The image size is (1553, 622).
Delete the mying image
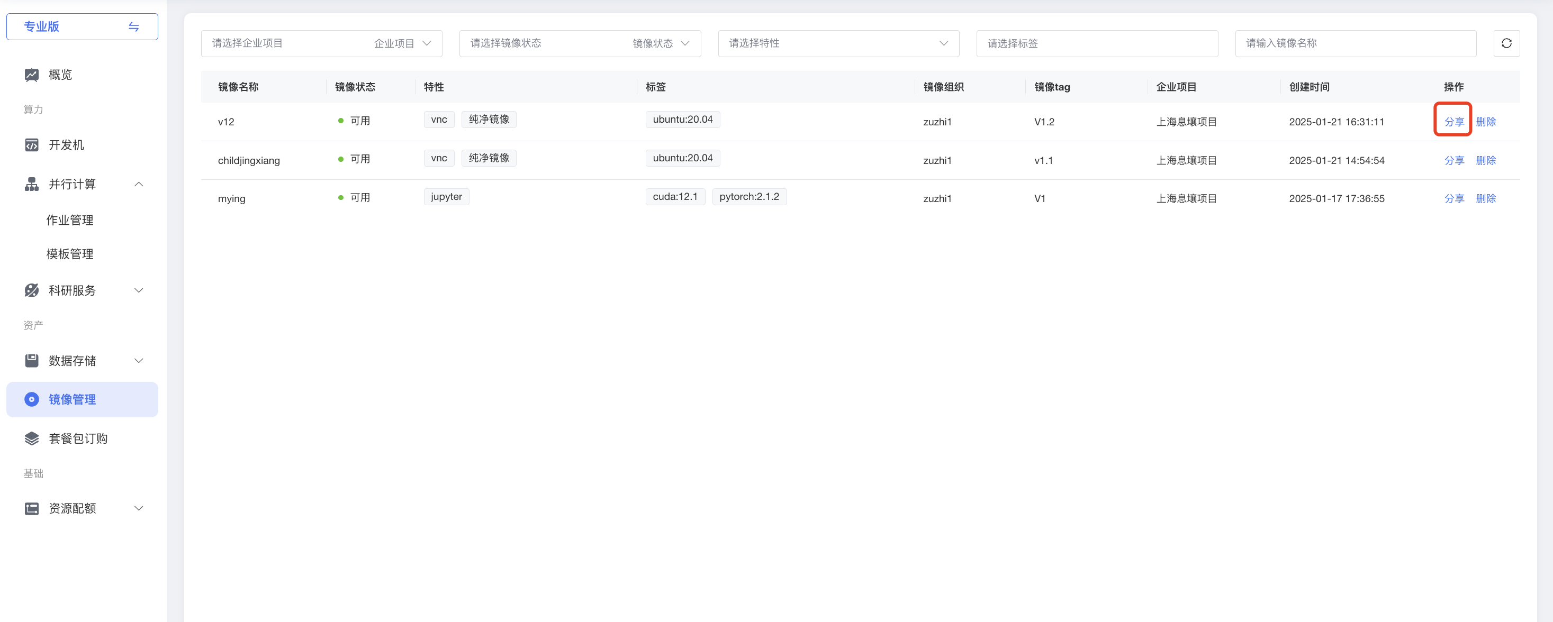pyautogui.click(x=1485, y=198)
